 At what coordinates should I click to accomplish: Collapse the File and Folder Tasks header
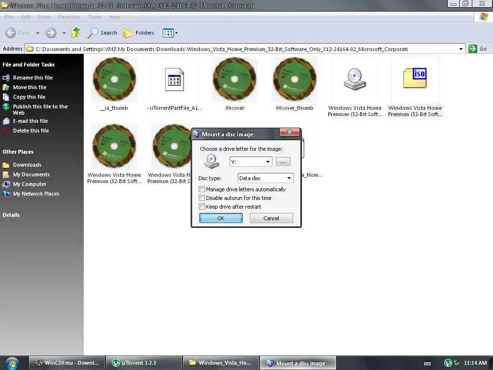coord(28,65)
